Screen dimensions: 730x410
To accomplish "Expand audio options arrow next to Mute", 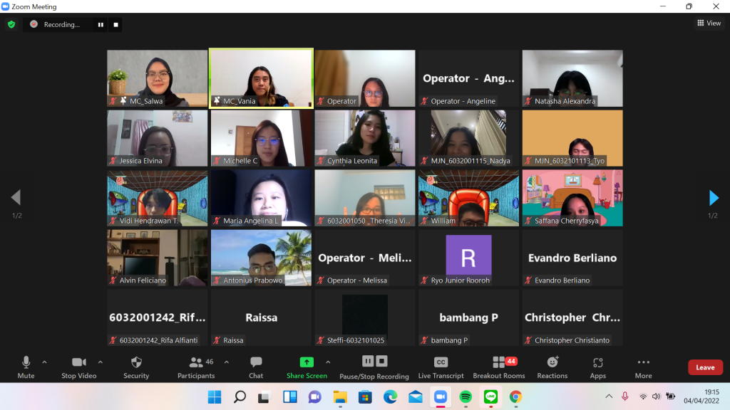I will tap(44, 362).
